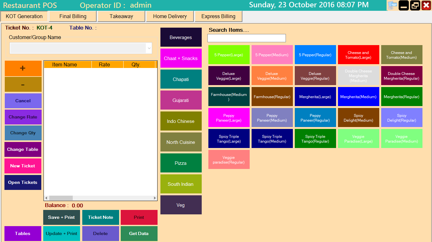432x242 pixels.
Task: Click inside the Search Items field
Action: pyautogui.click(x=246, y=38)
